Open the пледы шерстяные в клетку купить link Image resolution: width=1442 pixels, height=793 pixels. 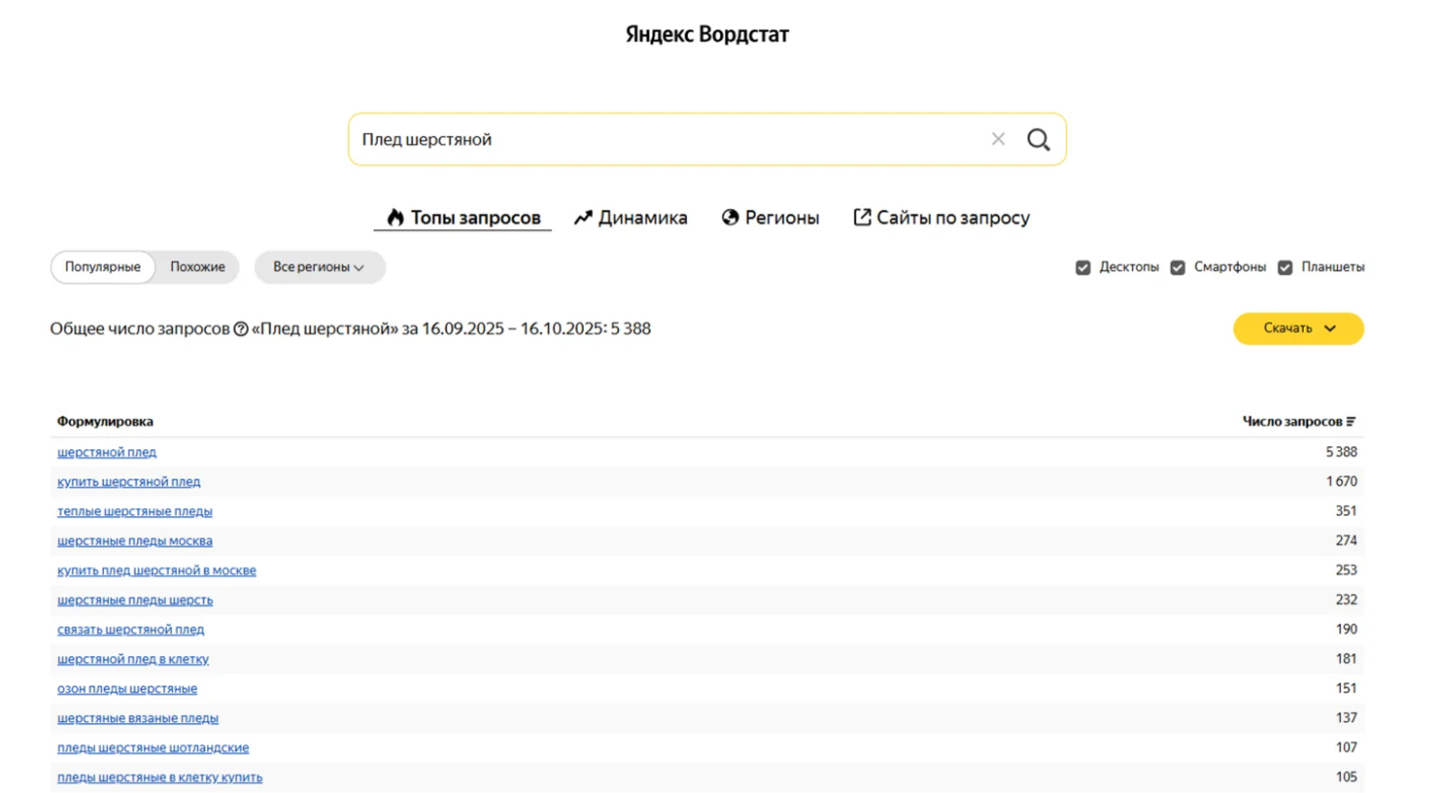click(160, 777)
